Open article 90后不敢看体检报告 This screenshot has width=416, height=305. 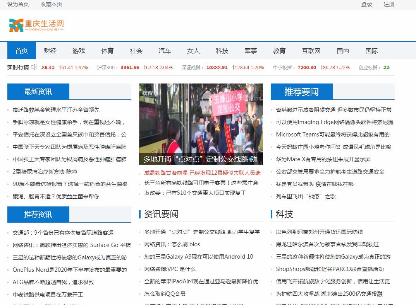70,184
